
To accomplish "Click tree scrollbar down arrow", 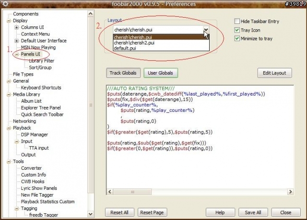I will tap(90, 214).
